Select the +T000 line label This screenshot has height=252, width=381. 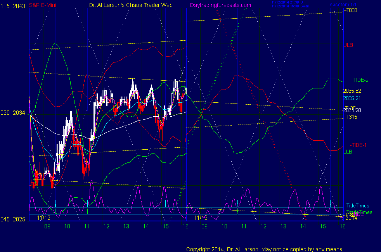pos(350,10)
